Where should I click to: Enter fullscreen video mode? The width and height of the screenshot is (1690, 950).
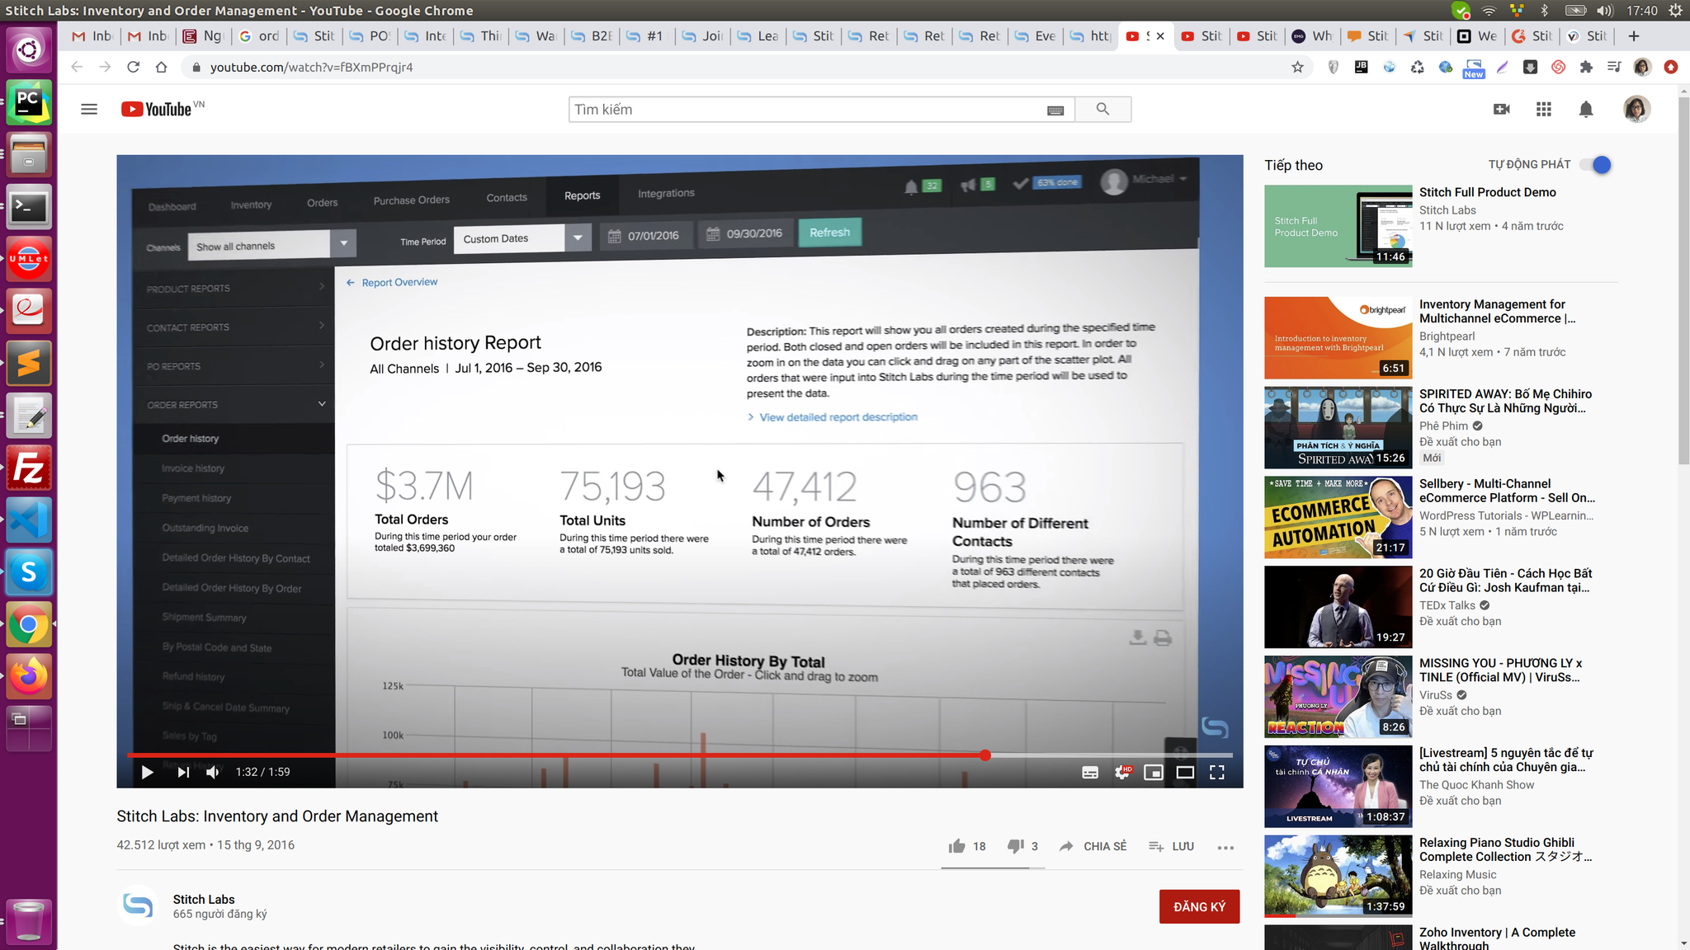pos(1216,772)
